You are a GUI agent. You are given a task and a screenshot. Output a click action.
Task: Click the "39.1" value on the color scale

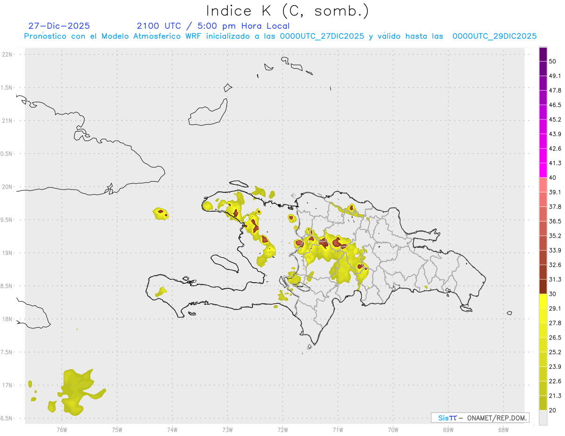coord(555,192)
